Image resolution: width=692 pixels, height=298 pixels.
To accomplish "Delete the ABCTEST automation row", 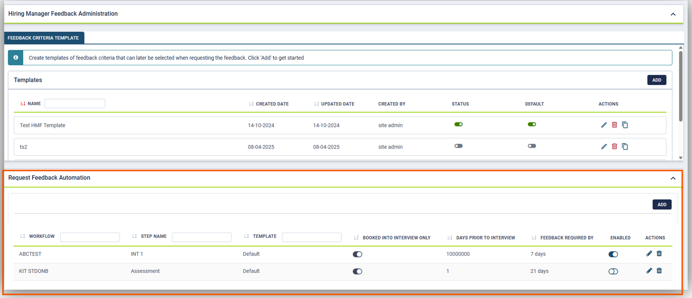I will click(659, 254).
